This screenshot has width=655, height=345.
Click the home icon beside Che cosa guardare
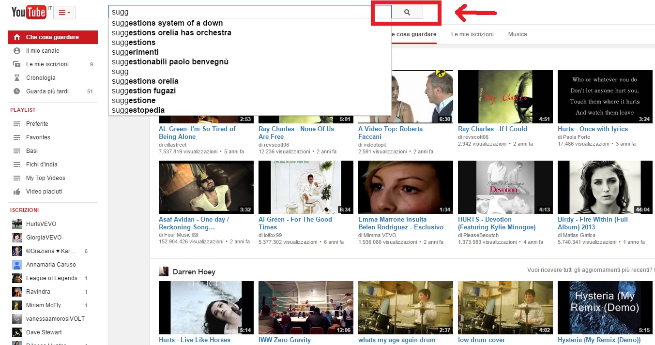17,37
